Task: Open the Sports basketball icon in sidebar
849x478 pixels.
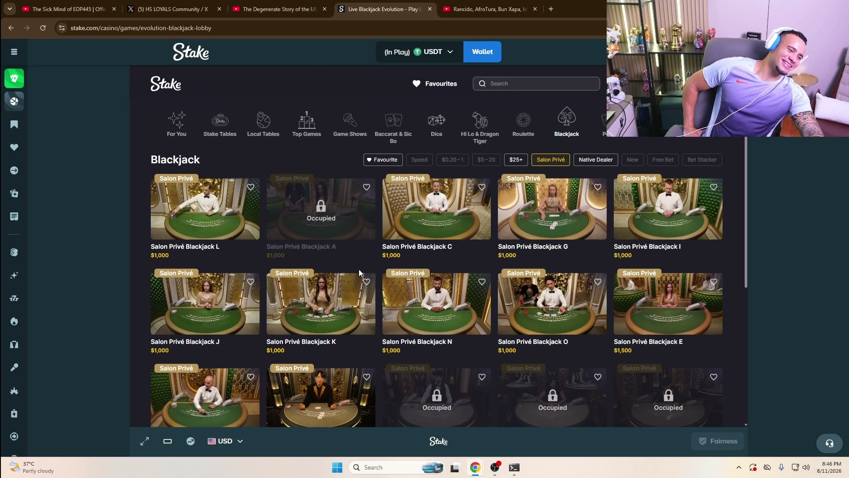Action: (x=14, y=101)
